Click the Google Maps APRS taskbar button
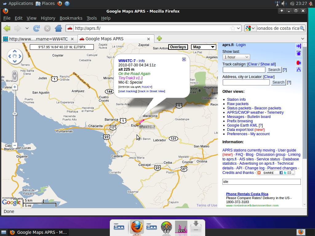Screen dimensions: 315x236 click(x=38, y=232)
